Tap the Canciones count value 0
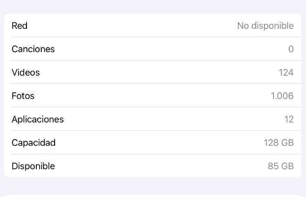 (x=291, y=49)
